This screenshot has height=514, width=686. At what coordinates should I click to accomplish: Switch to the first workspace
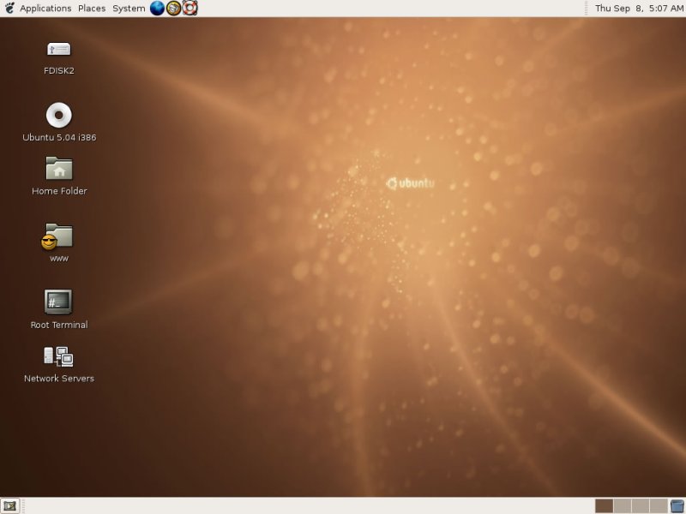click(604, 505)
